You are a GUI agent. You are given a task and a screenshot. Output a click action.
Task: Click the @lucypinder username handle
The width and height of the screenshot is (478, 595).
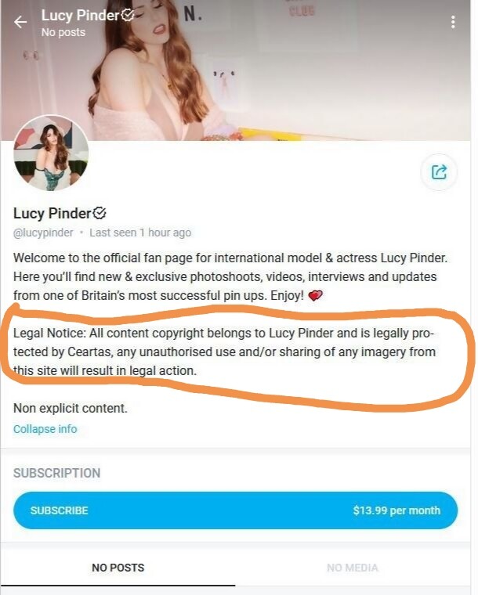coord(43,233)
